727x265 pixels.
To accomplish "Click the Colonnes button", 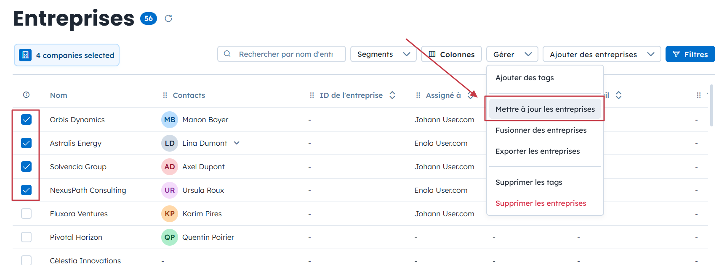I will (451, 54).
